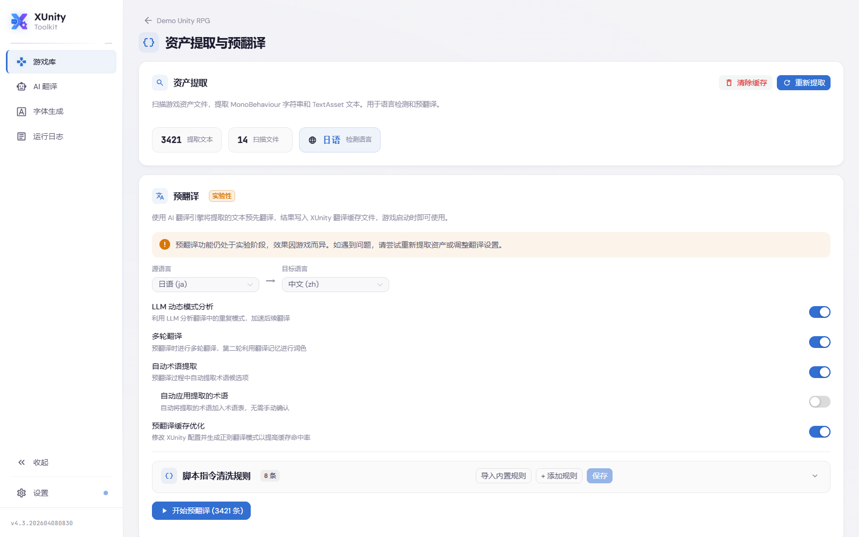The image size is (859, 537).
Task: Click the play icon in 开始预翻译
Action: (x=164, y=511)
